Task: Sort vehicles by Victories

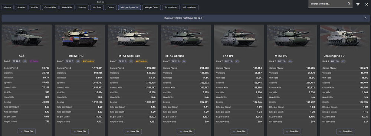Action: 82,7
